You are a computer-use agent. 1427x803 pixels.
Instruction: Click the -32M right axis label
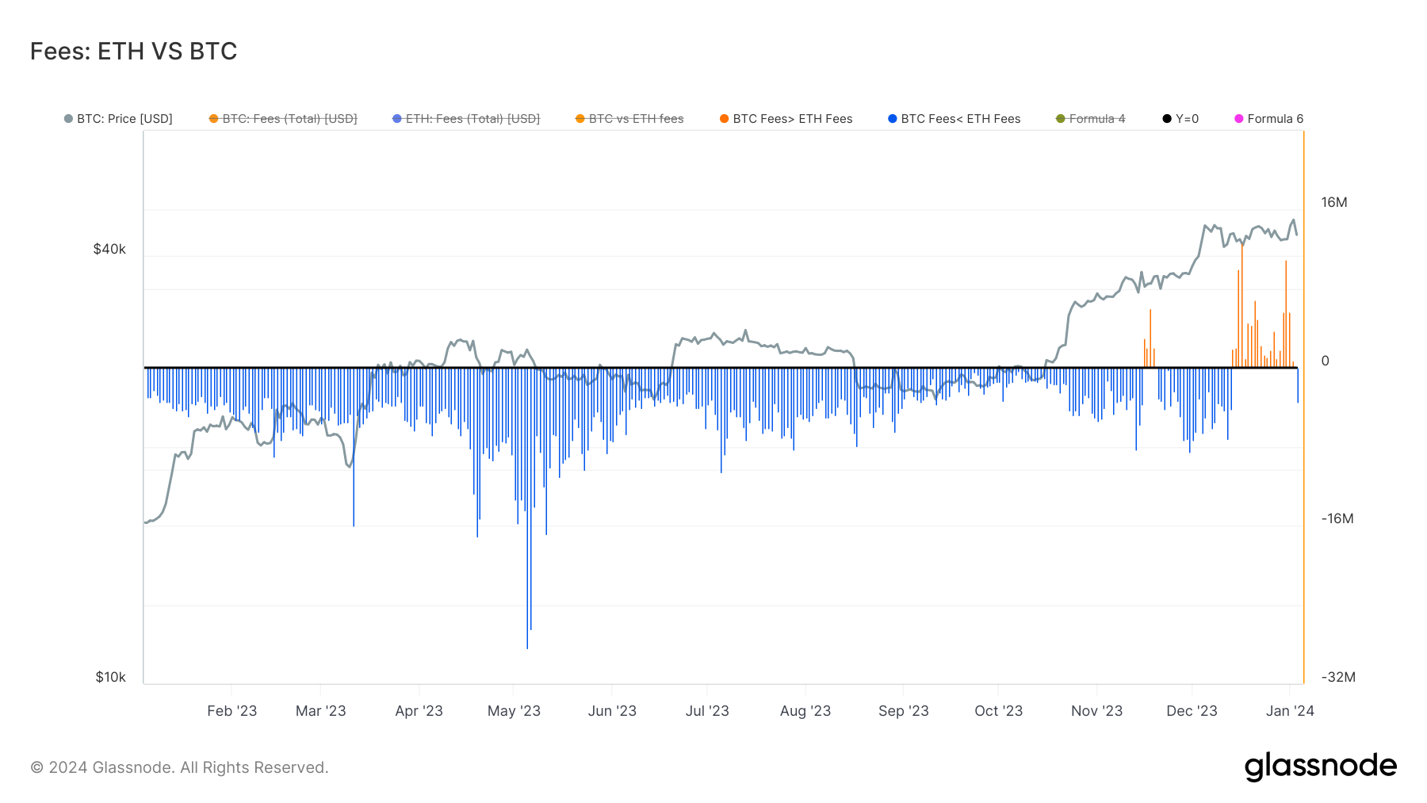pos(1338,677)
